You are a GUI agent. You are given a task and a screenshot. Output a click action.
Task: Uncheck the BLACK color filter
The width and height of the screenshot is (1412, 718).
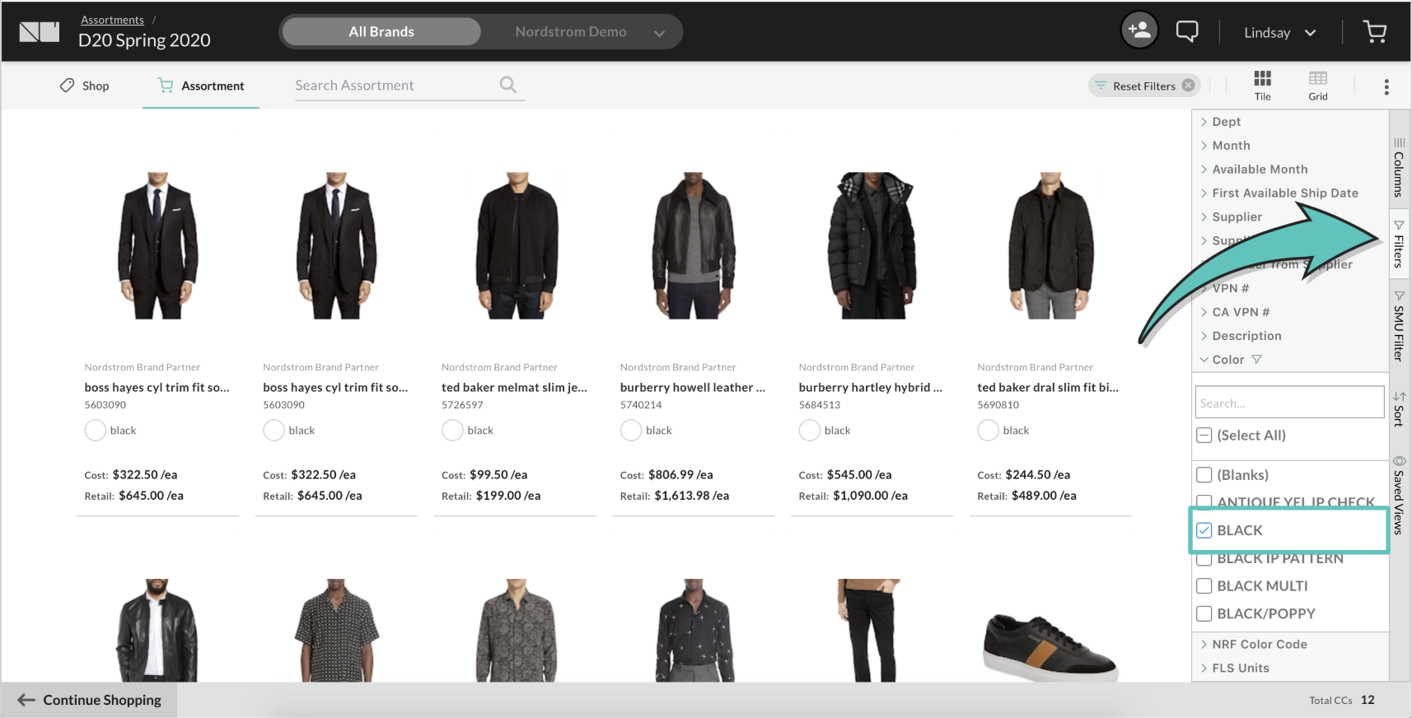coord(1204,530)
